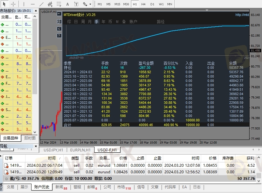Screen dimensions: 262x193
Task: Click the MTDriver 移 move icon
Action: coord(59,22)
